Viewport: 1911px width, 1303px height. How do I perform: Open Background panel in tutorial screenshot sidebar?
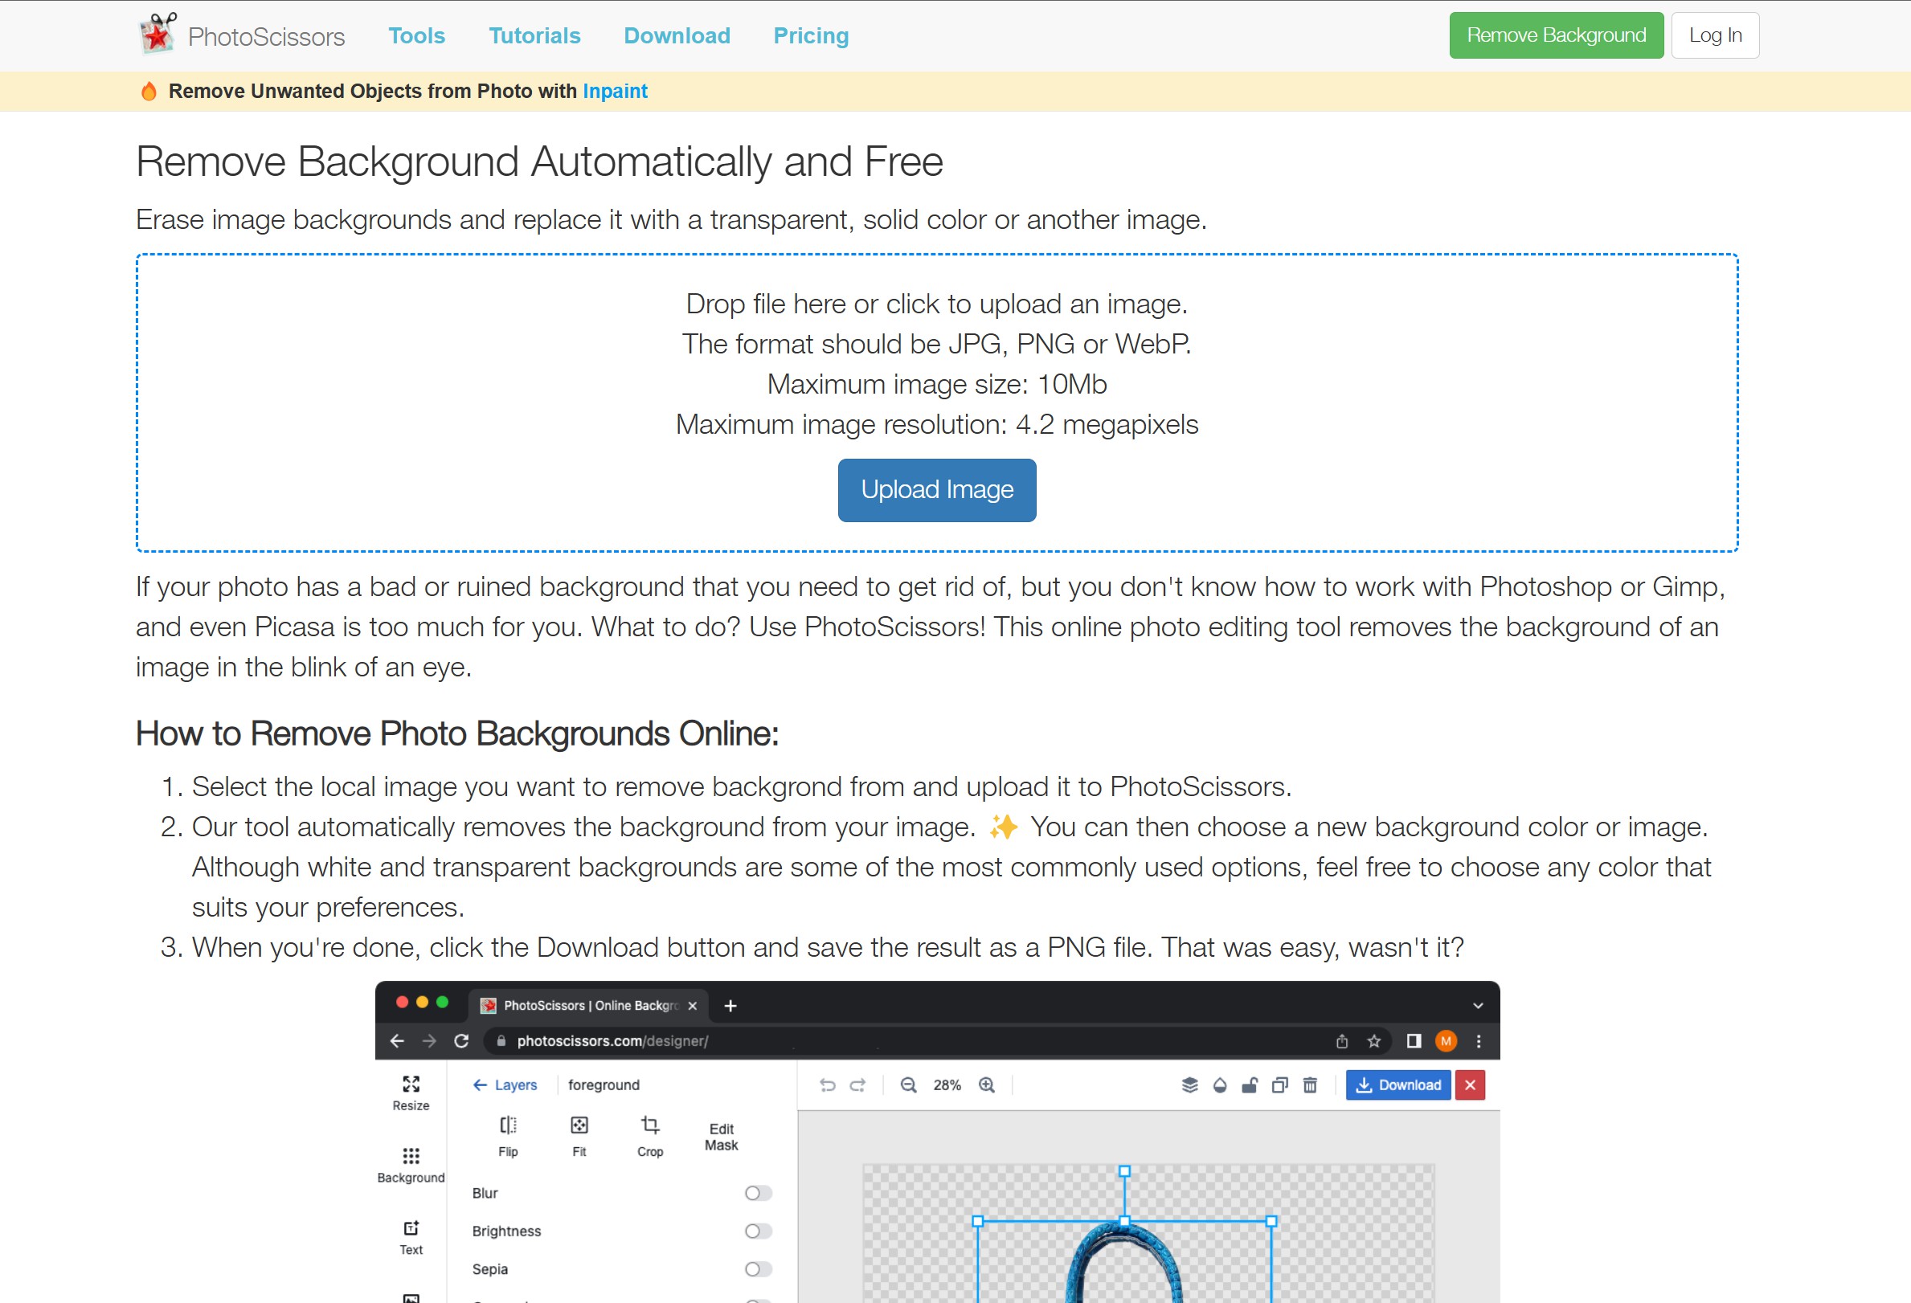[x=411, y=1165]
